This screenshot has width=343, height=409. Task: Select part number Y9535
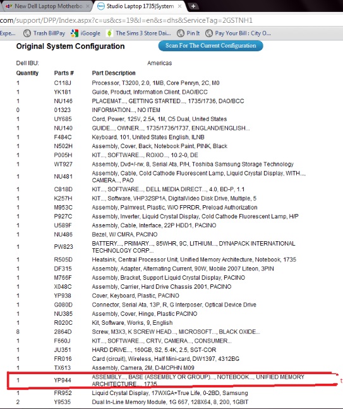point(62,402)
